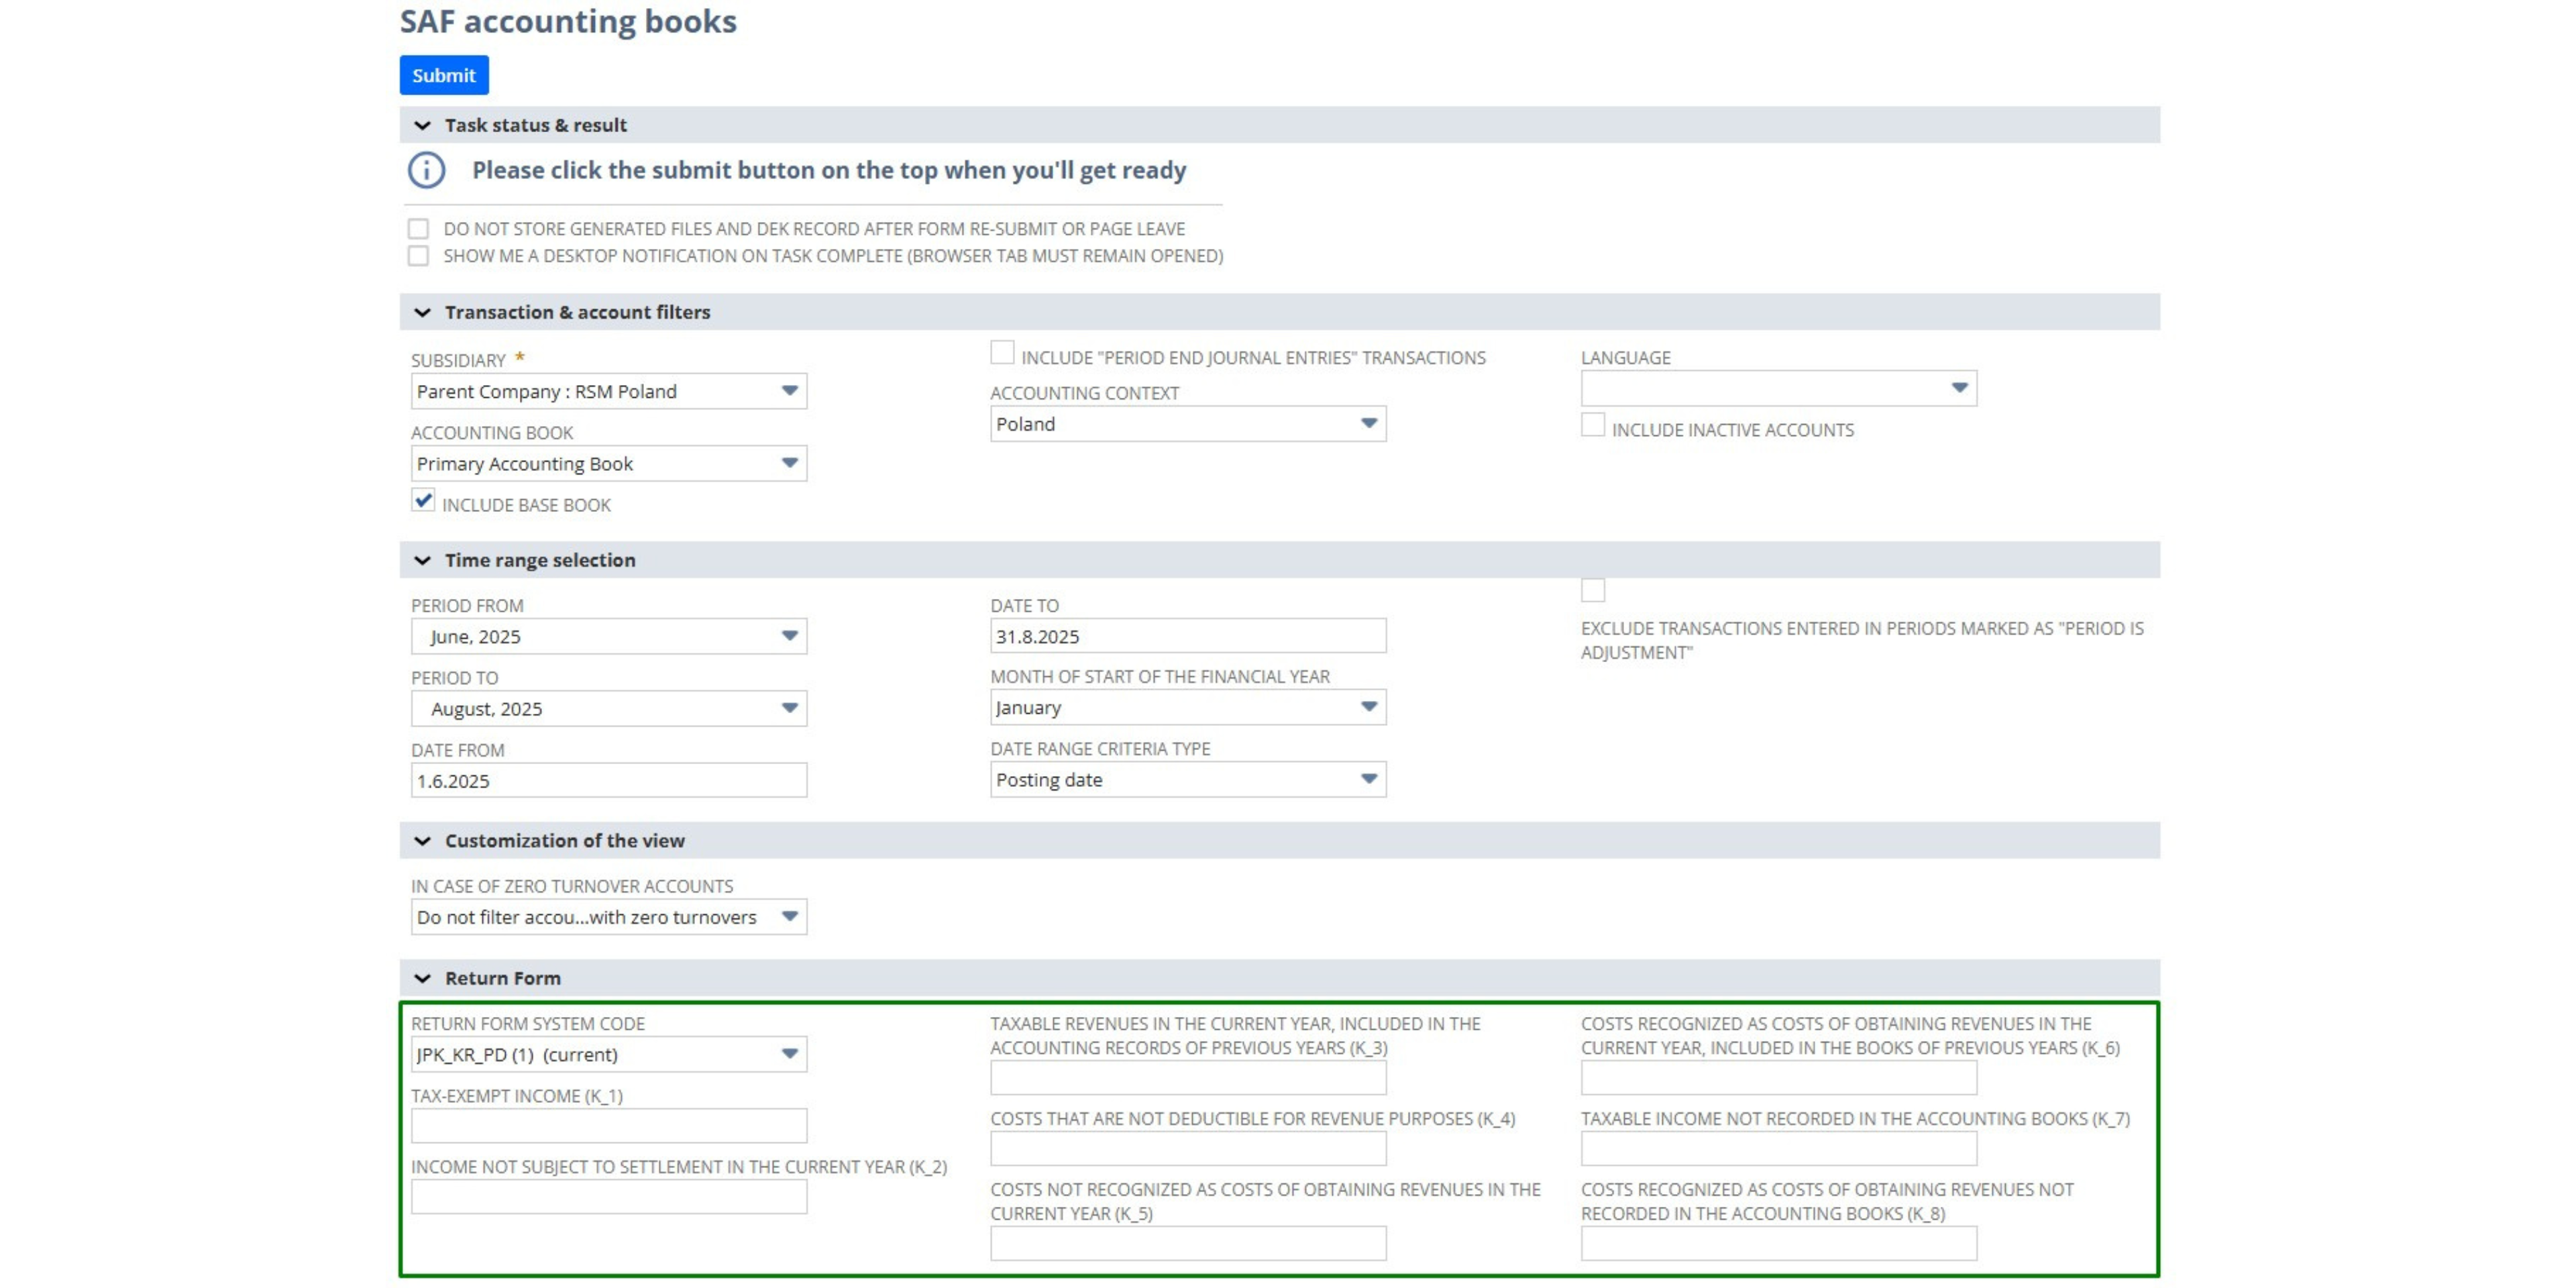Enable Include period end journal entries transactions
This screenshot has width=2576, height=1288.
pos(1002,352)
